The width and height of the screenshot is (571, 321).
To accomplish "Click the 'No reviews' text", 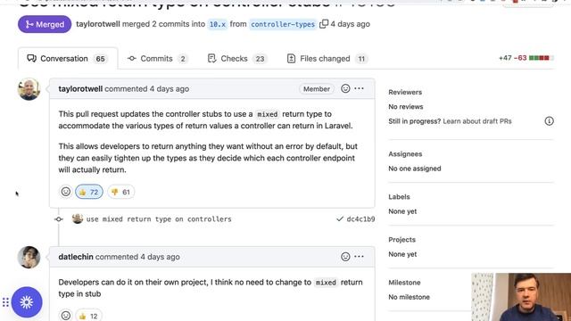I will 406,107.
